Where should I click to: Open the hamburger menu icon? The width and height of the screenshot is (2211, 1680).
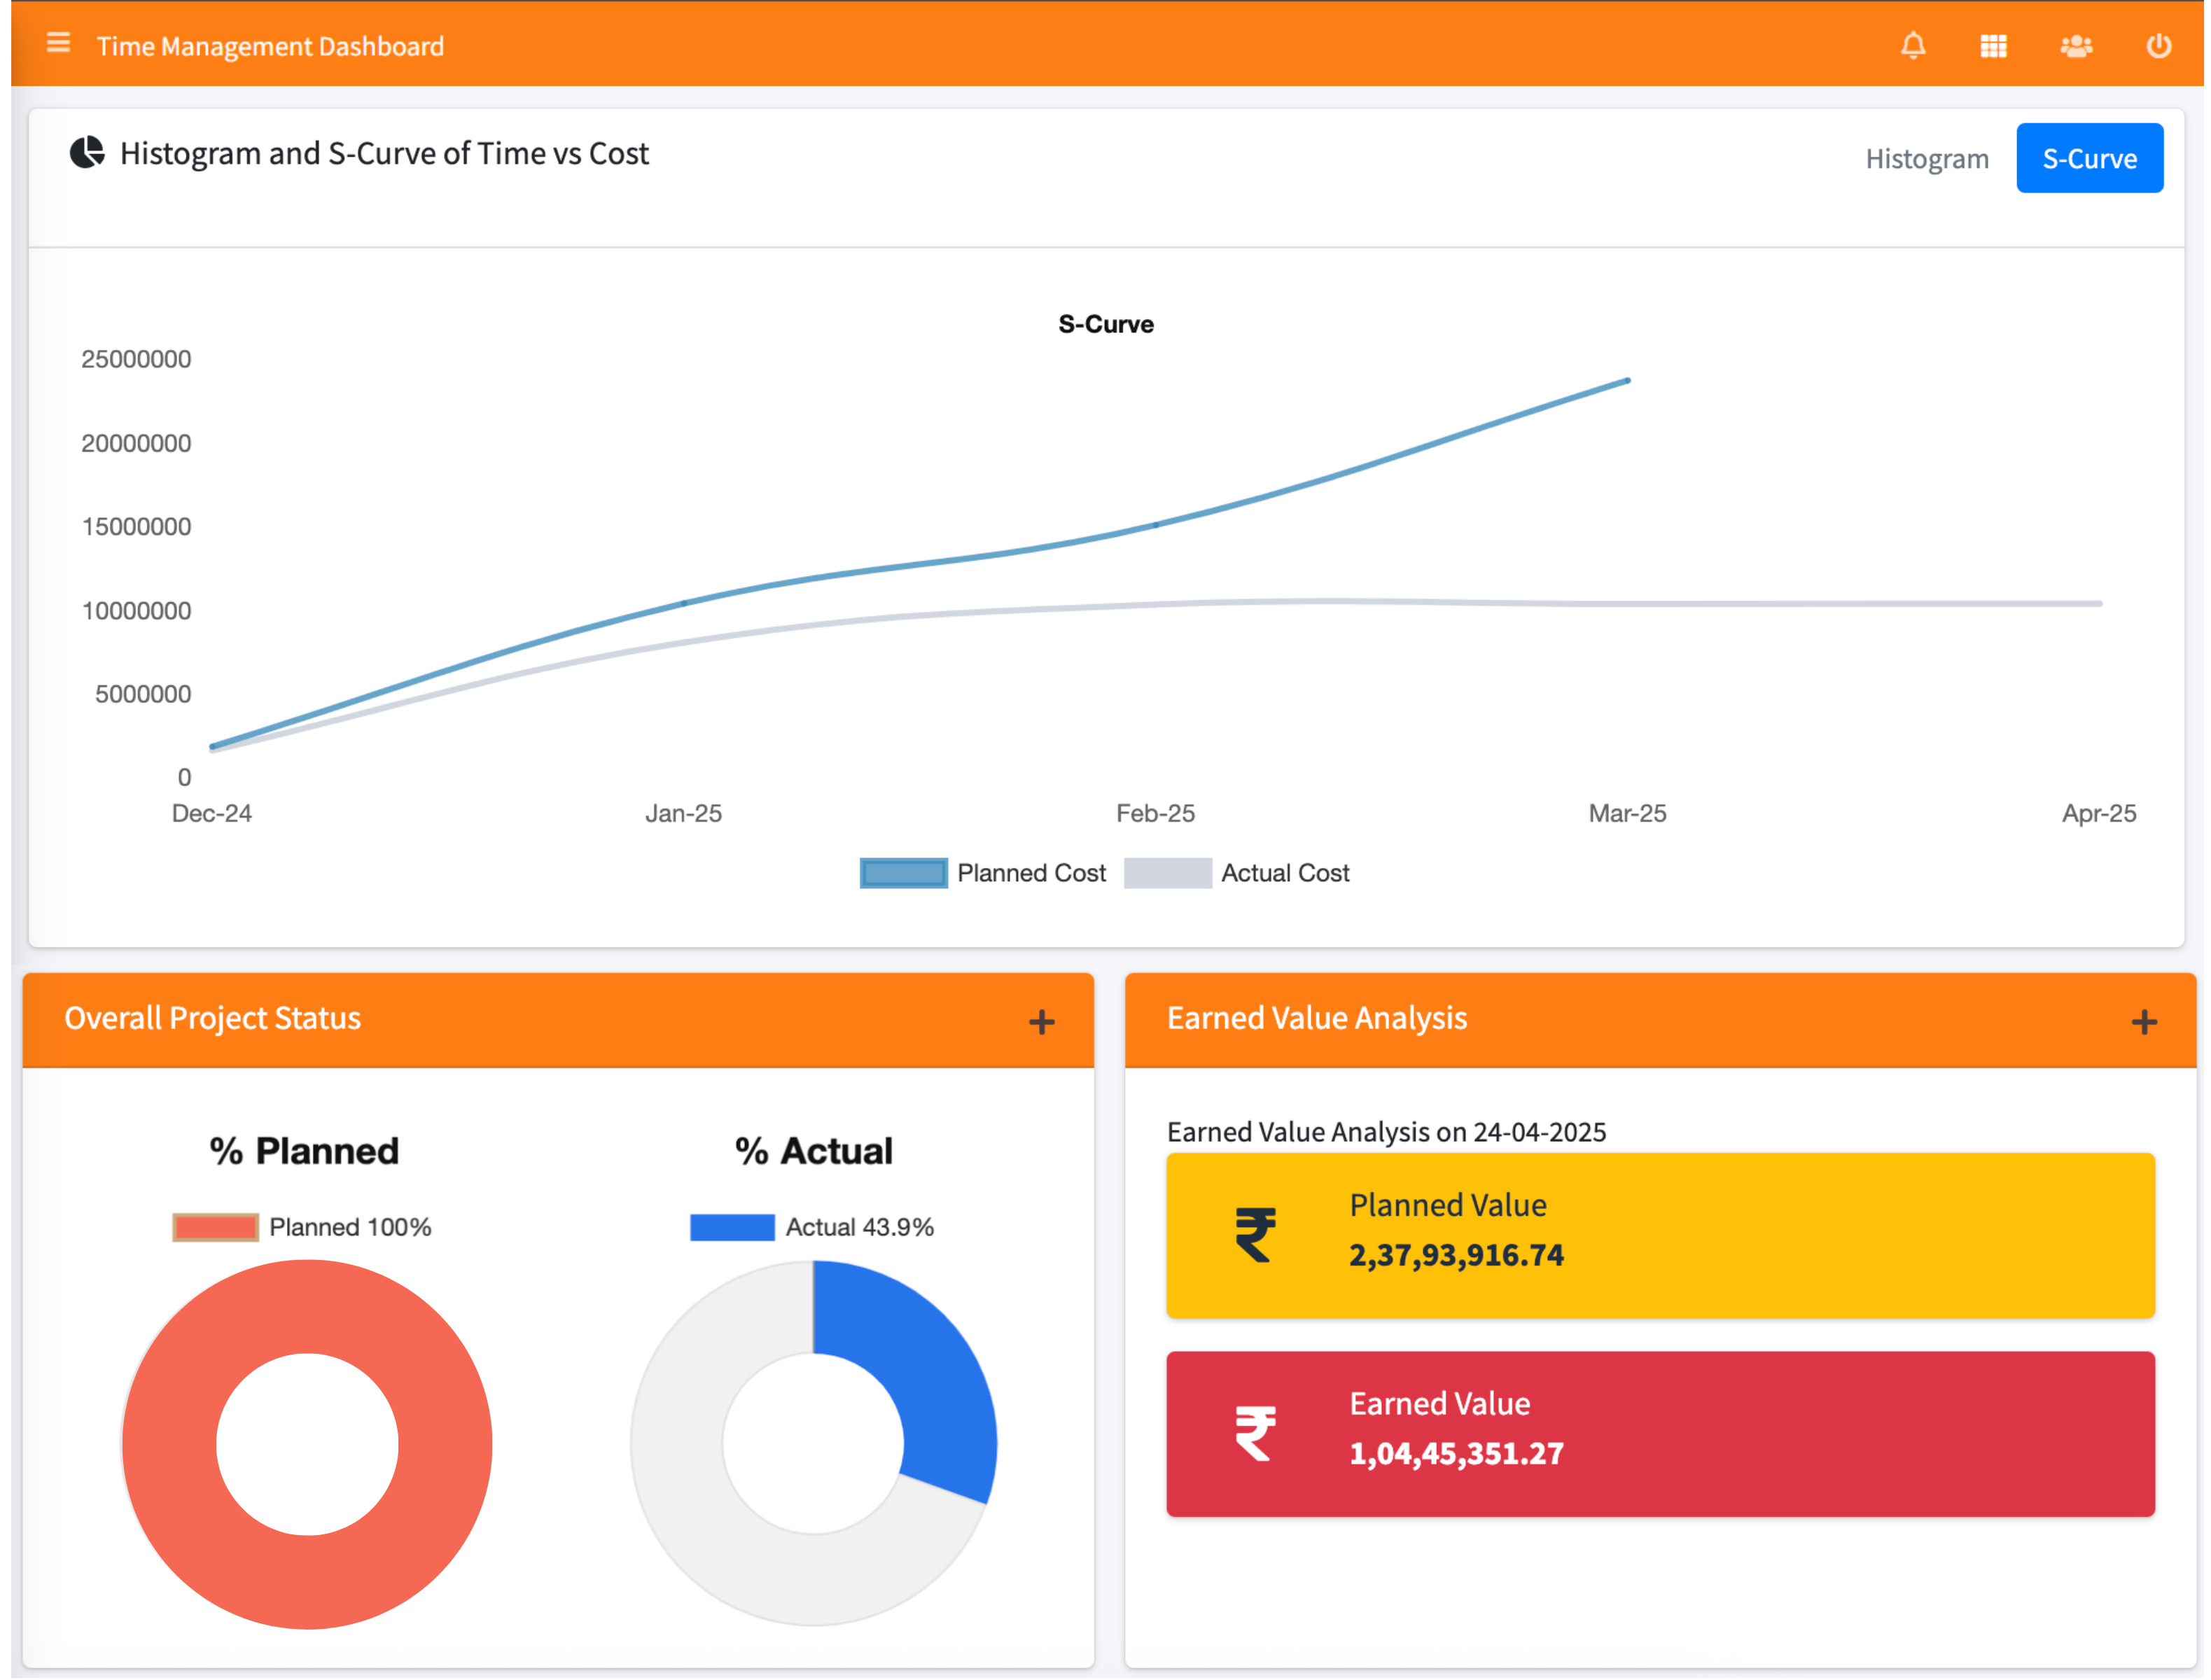pyautogui.click(x=58, y=43)
